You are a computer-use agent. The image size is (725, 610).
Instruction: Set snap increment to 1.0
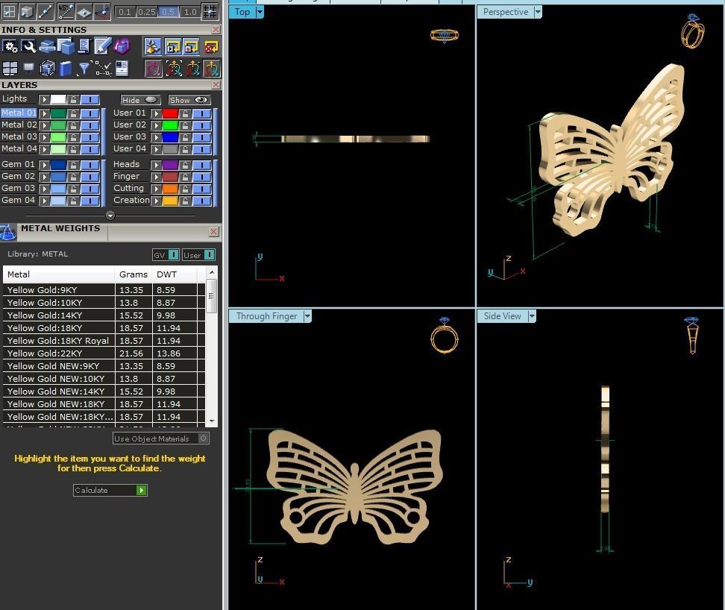(190, 12)
